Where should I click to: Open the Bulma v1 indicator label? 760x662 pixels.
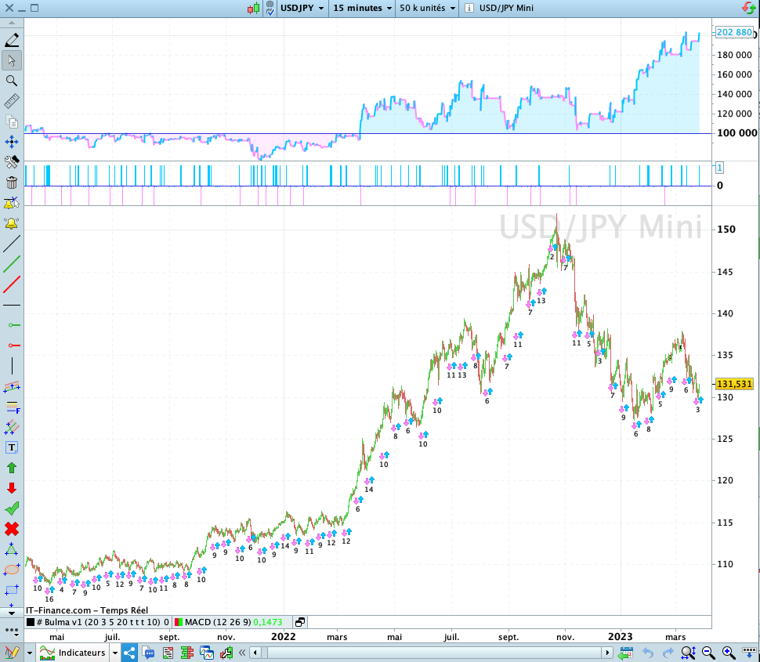[x=97, y=622]
